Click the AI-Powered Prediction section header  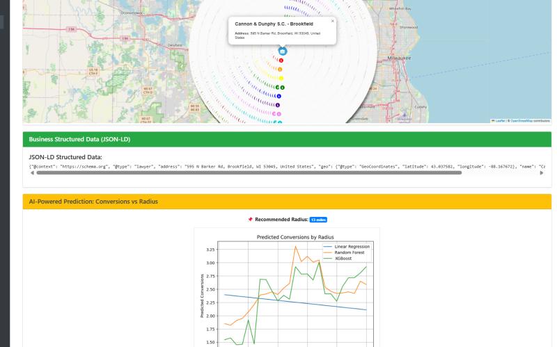coord(287,202)
